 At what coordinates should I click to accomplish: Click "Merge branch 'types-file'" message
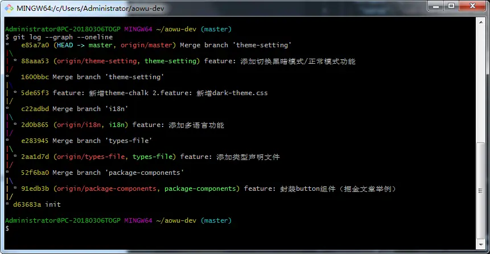tap(102, 141)
